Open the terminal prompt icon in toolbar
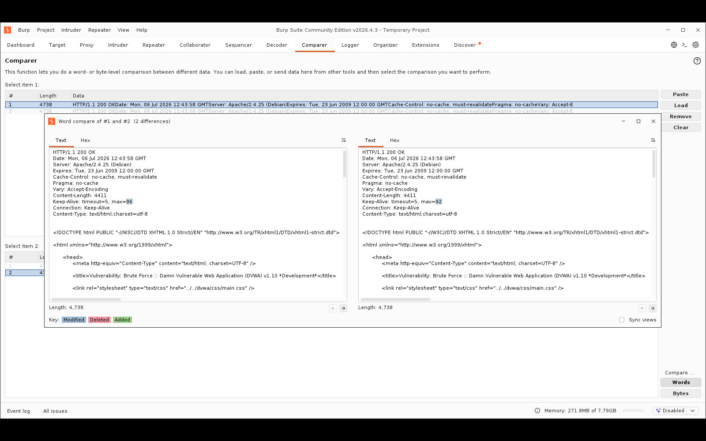Screen dimensions: 706x441 point(685,45)
